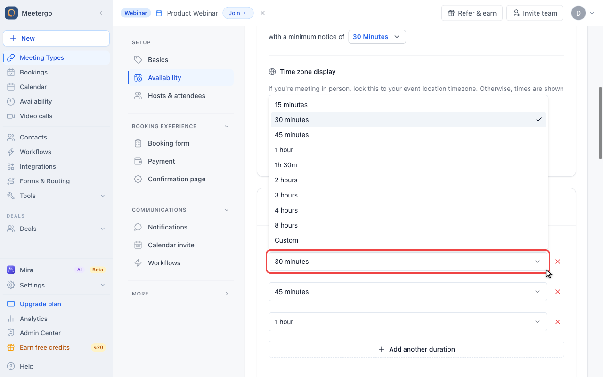
Task: Open the Payment tab
Action: coord(181,161)
